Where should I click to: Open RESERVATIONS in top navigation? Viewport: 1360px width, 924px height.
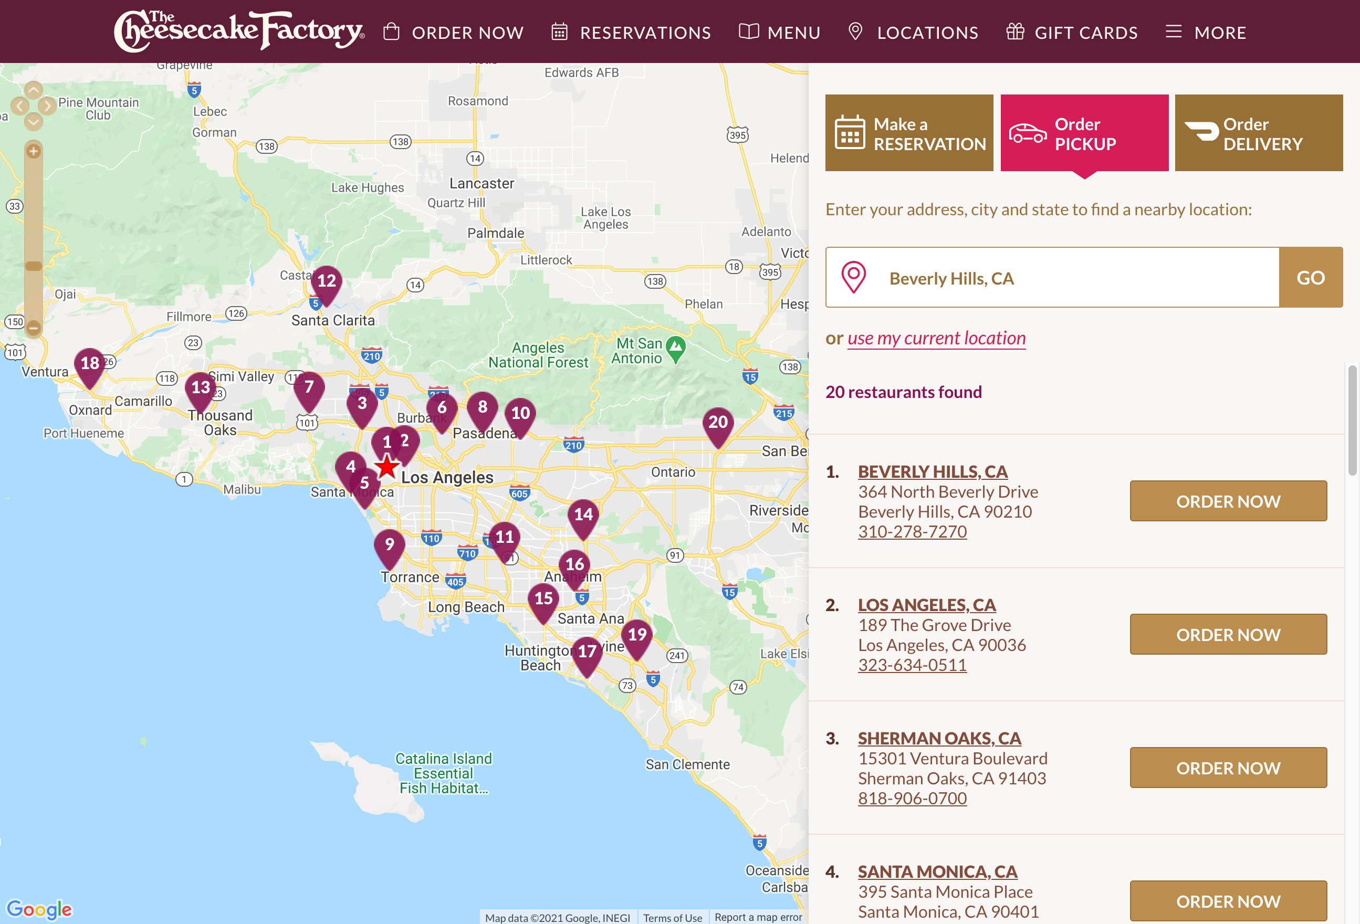[631, 32]
